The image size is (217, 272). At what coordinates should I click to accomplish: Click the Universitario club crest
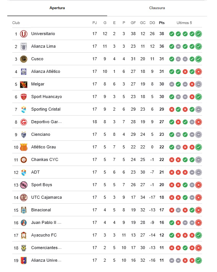coord(24,34)
